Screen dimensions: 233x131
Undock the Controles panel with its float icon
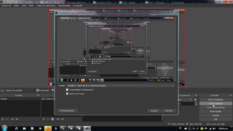point(231,95)
